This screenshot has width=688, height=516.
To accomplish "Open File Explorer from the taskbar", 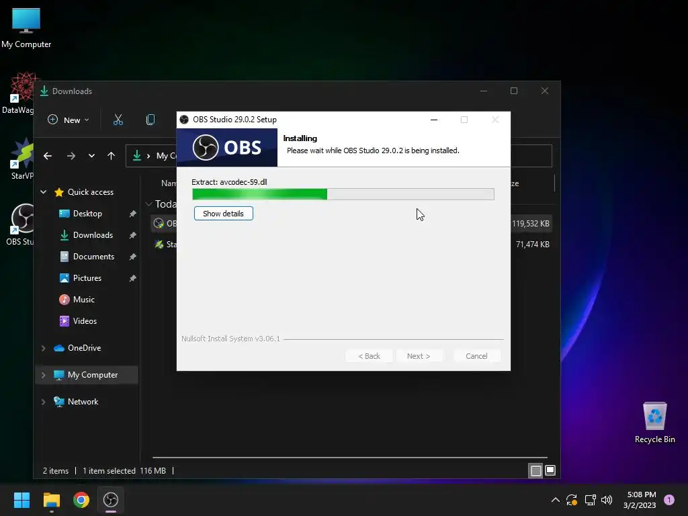I will [x=52, y=500].
